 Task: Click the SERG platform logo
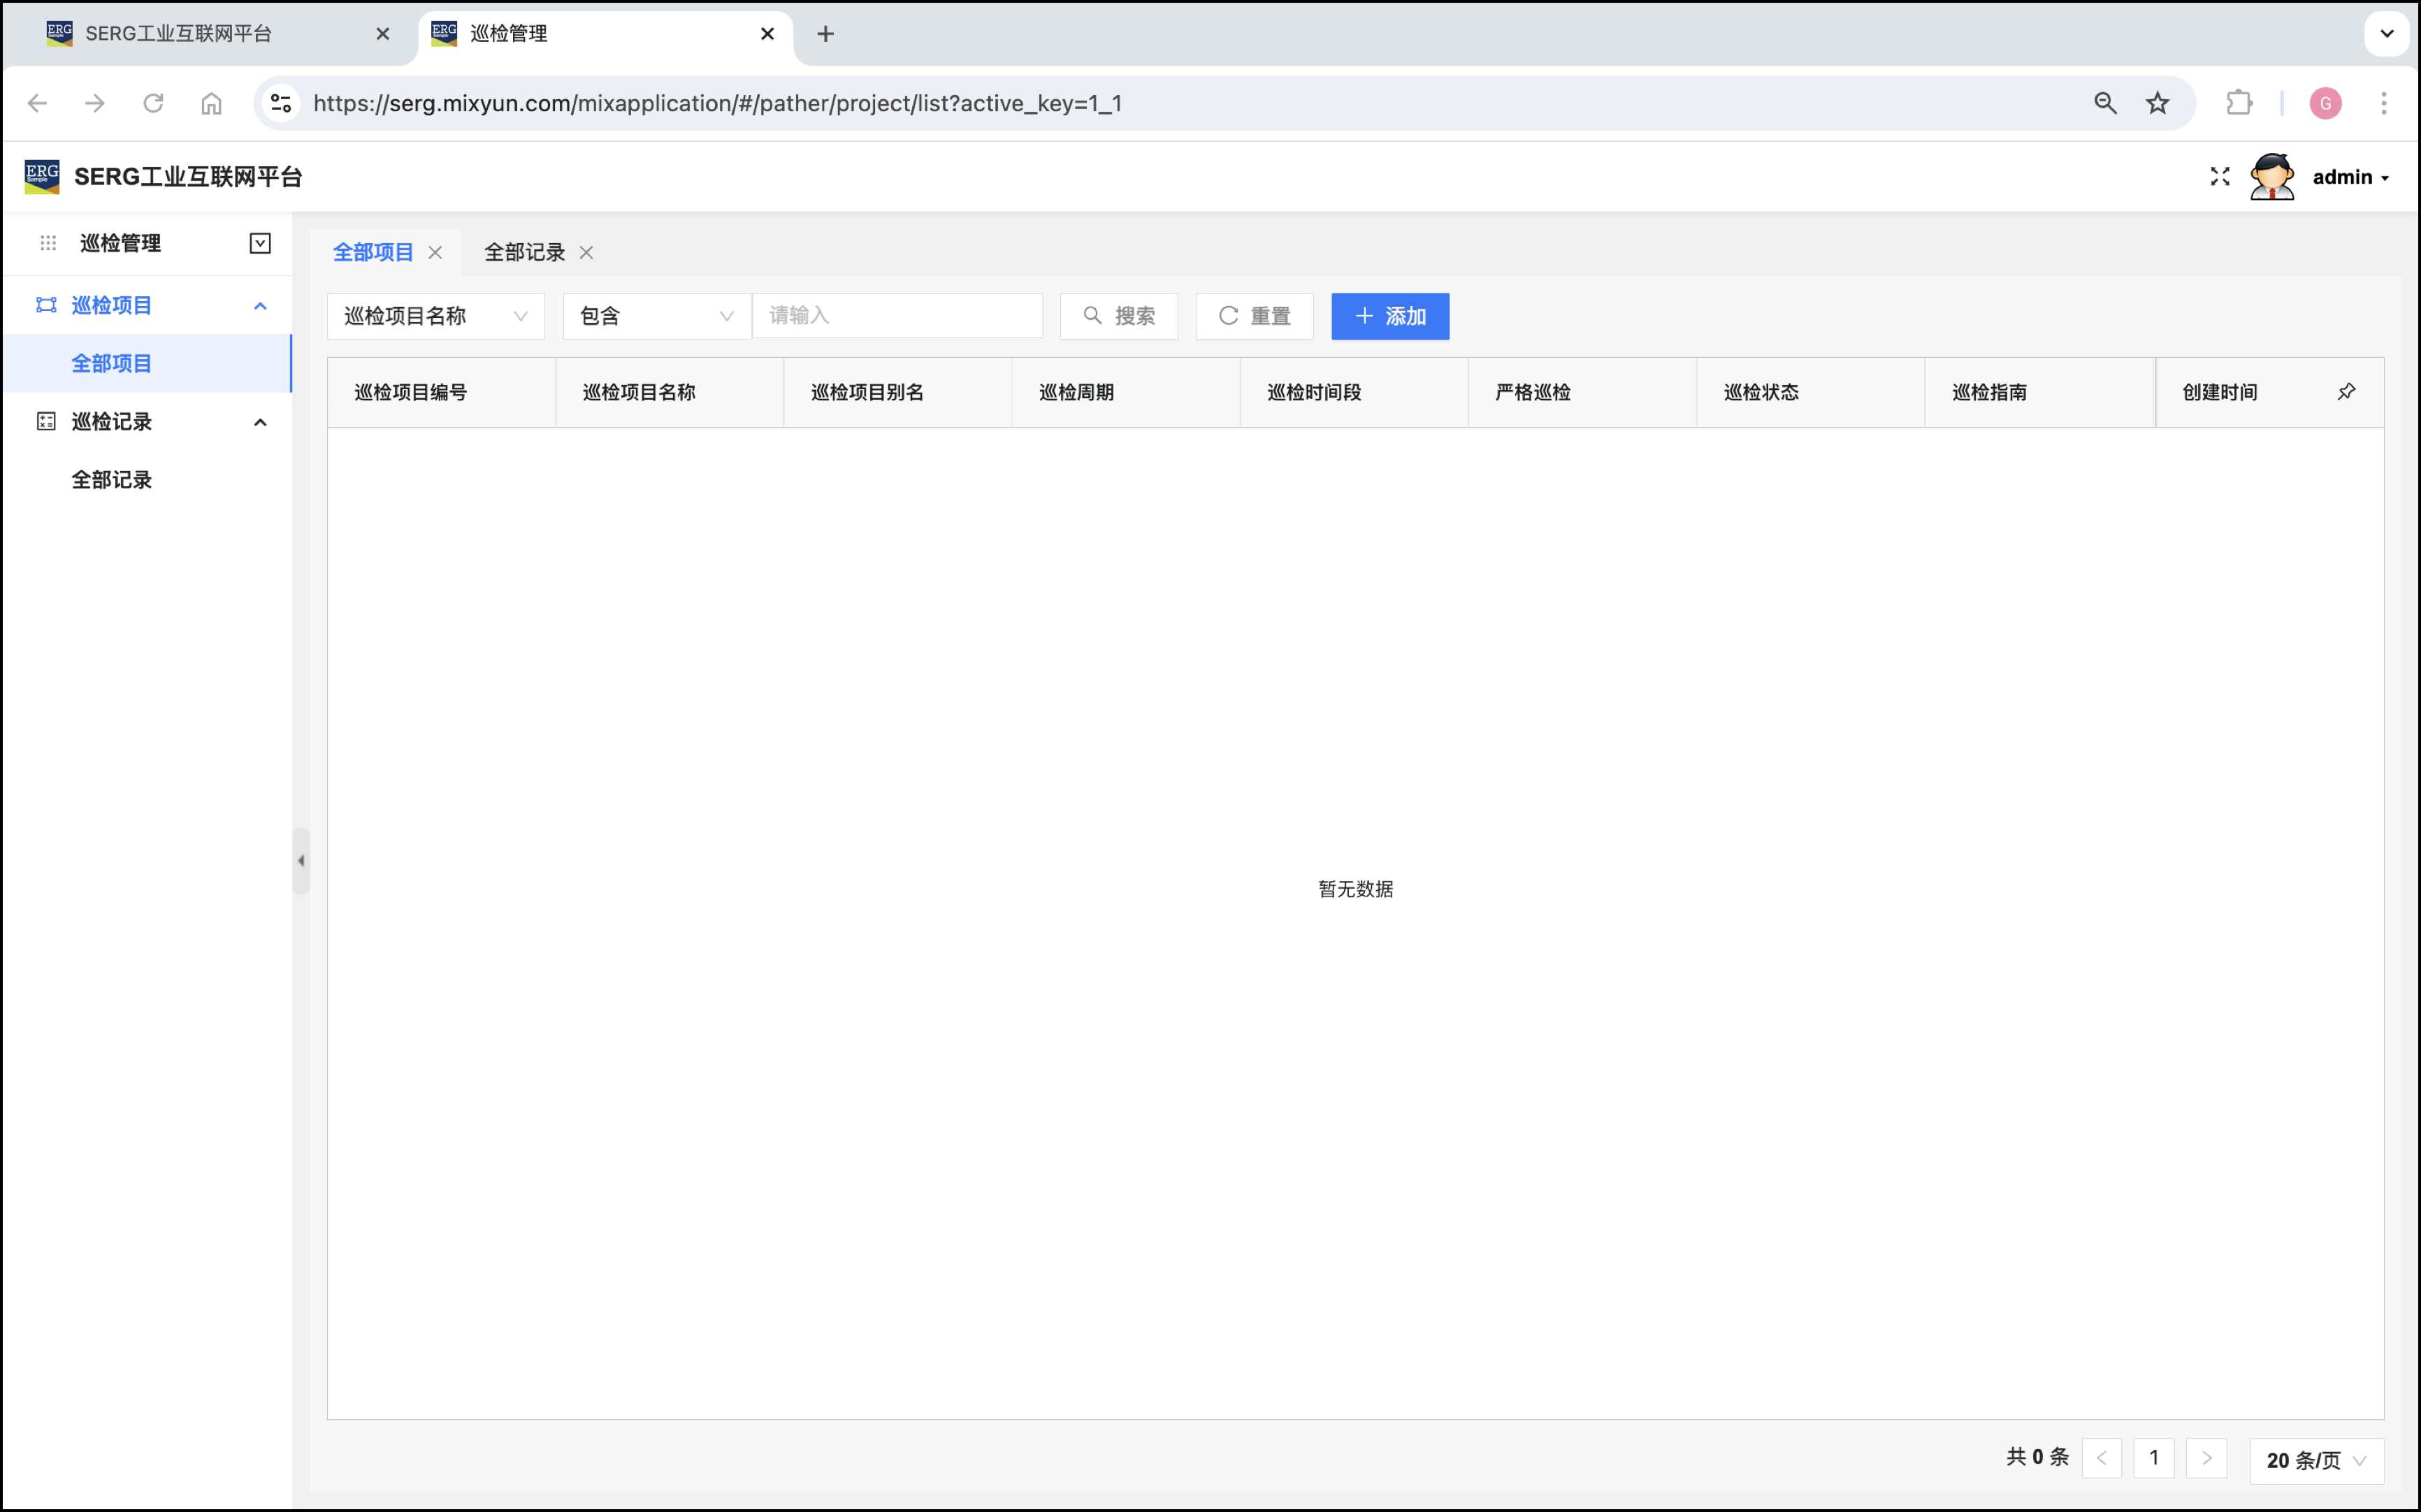[42, 177]
